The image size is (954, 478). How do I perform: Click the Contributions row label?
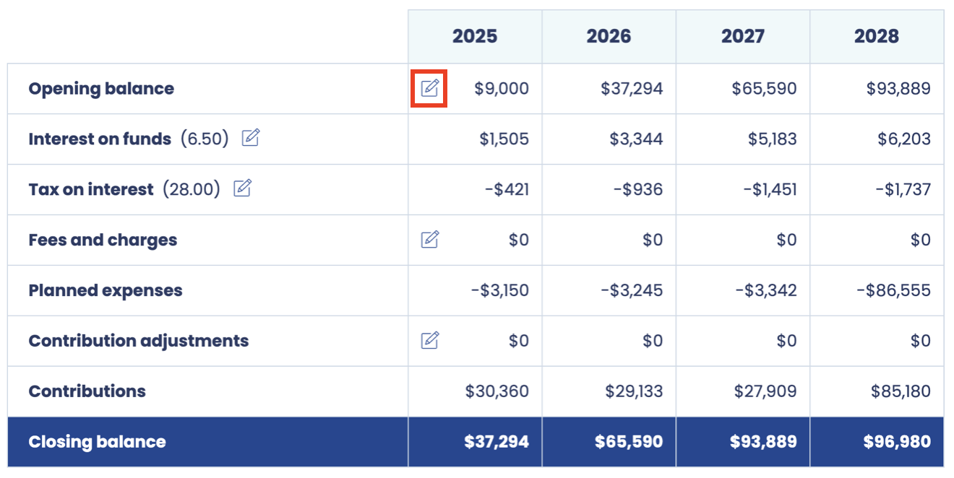pos(87,391)
